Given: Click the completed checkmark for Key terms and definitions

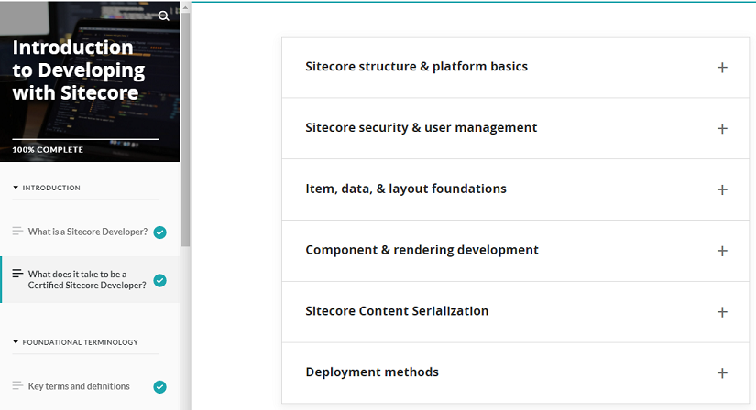Looking at the screenshot, I should click(160, 387).
